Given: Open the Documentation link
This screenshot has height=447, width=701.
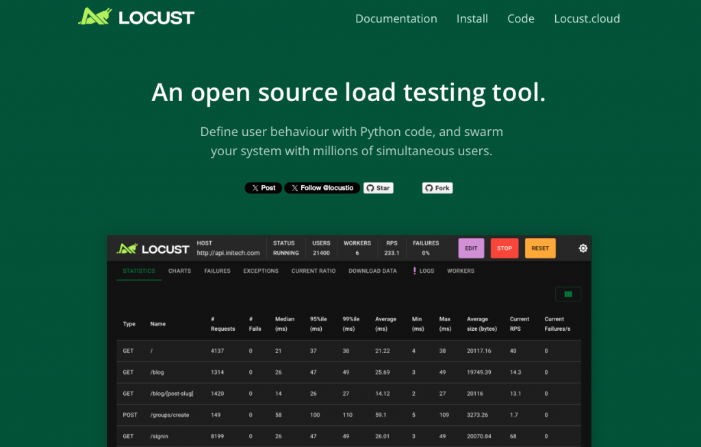Looking at the screenshot, I should pyautogui.click(x=396, y=18).
